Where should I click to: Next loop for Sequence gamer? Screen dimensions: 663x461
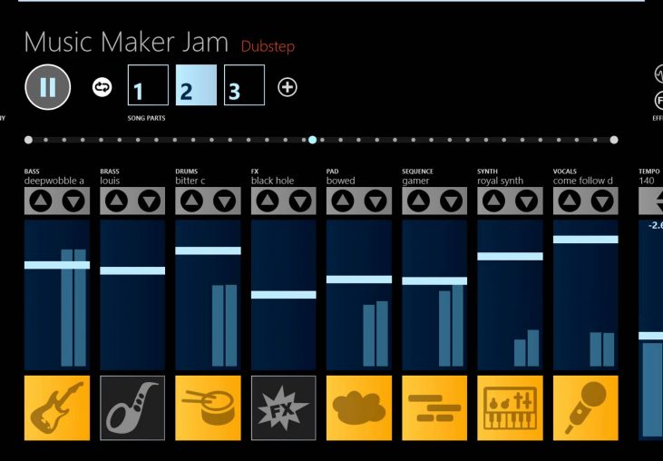point(451,201)
